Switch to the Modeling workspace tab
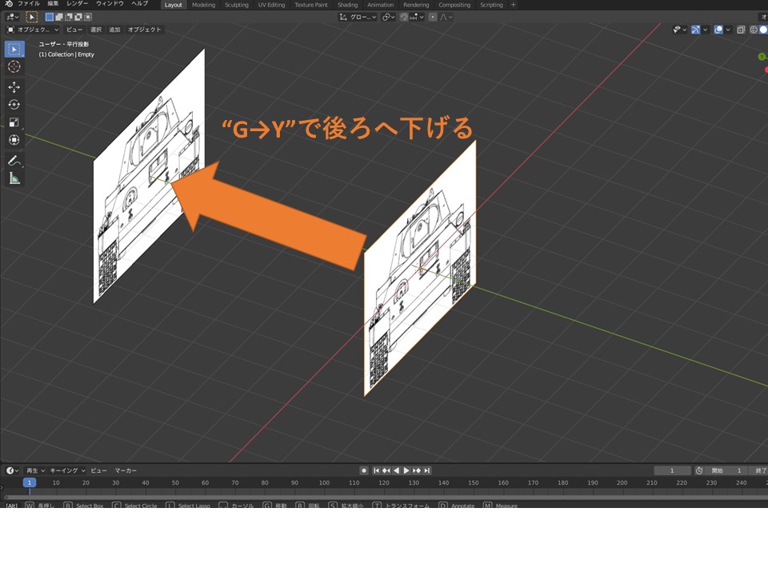Screen dimensions: 768x576 tap(203, 5)
